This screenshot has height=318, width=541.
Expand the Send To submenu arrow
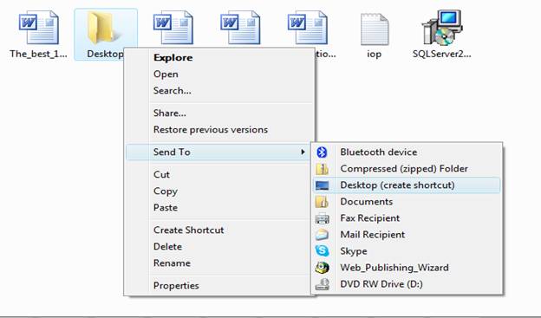pyautogui.click(x=303, y=152)
